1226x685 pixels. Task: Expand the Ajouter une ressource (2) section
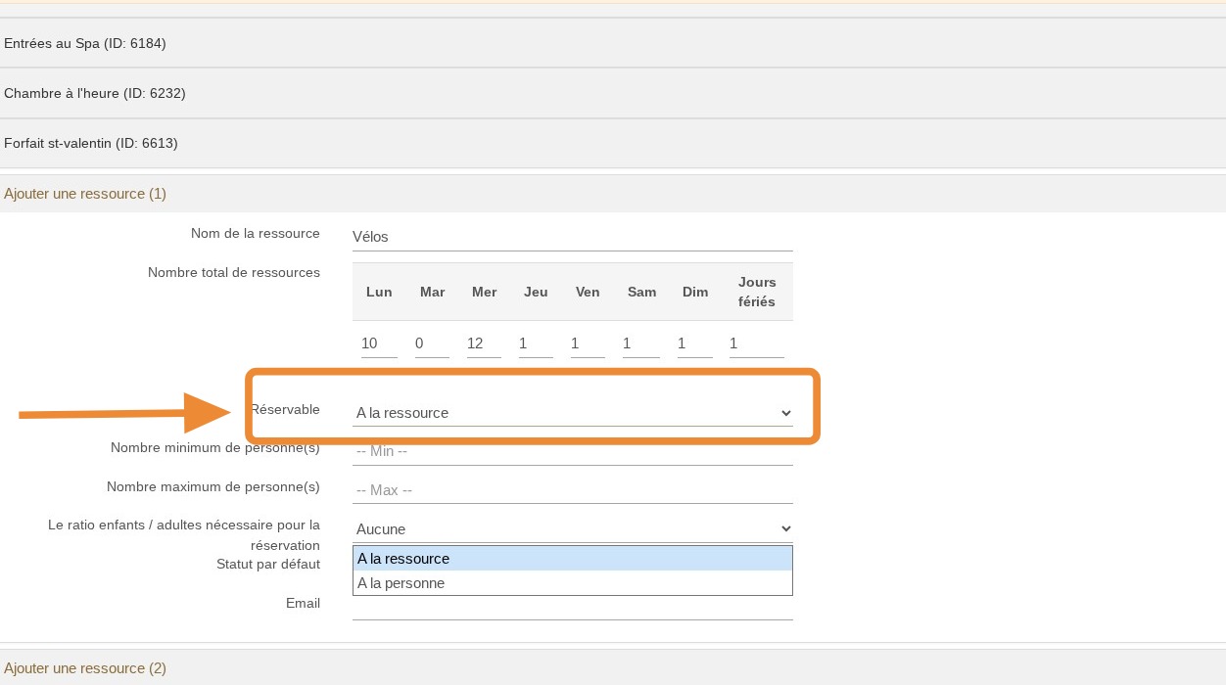click(613, 668)
